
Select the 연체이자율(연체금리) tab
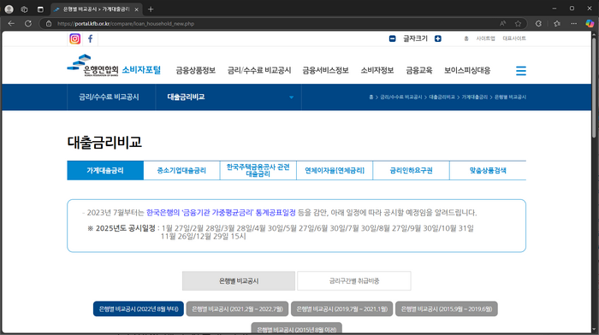point(335,170)
